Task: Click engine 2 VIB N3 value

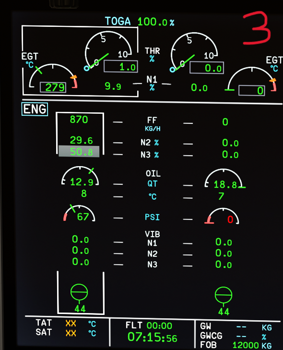Action: point(224,265)
